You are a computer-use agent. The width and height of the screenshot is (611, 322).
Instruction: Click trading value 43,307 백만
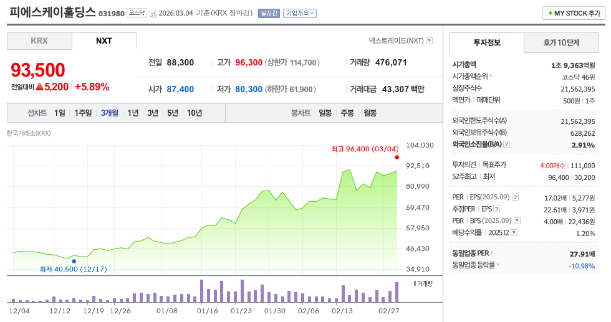click(x=403, y=89)
